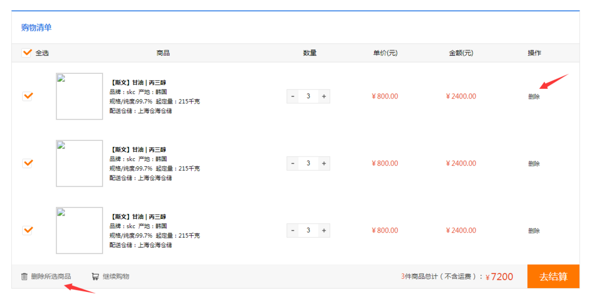Screen dimensions: 596x299
Task: Decrease quantity with minus in second row
Action: (x=293, y=164)
